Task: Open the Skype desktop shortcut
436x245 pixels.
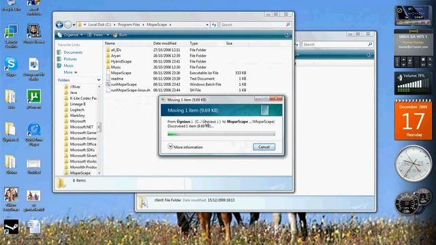Action: click(x=11, y=66)
